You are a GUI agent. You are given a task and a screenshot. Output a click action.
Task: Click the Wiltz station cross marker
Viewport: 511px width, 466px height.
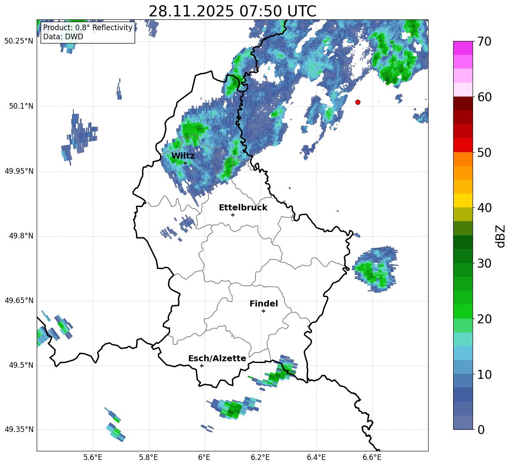[x=186, y=163]
